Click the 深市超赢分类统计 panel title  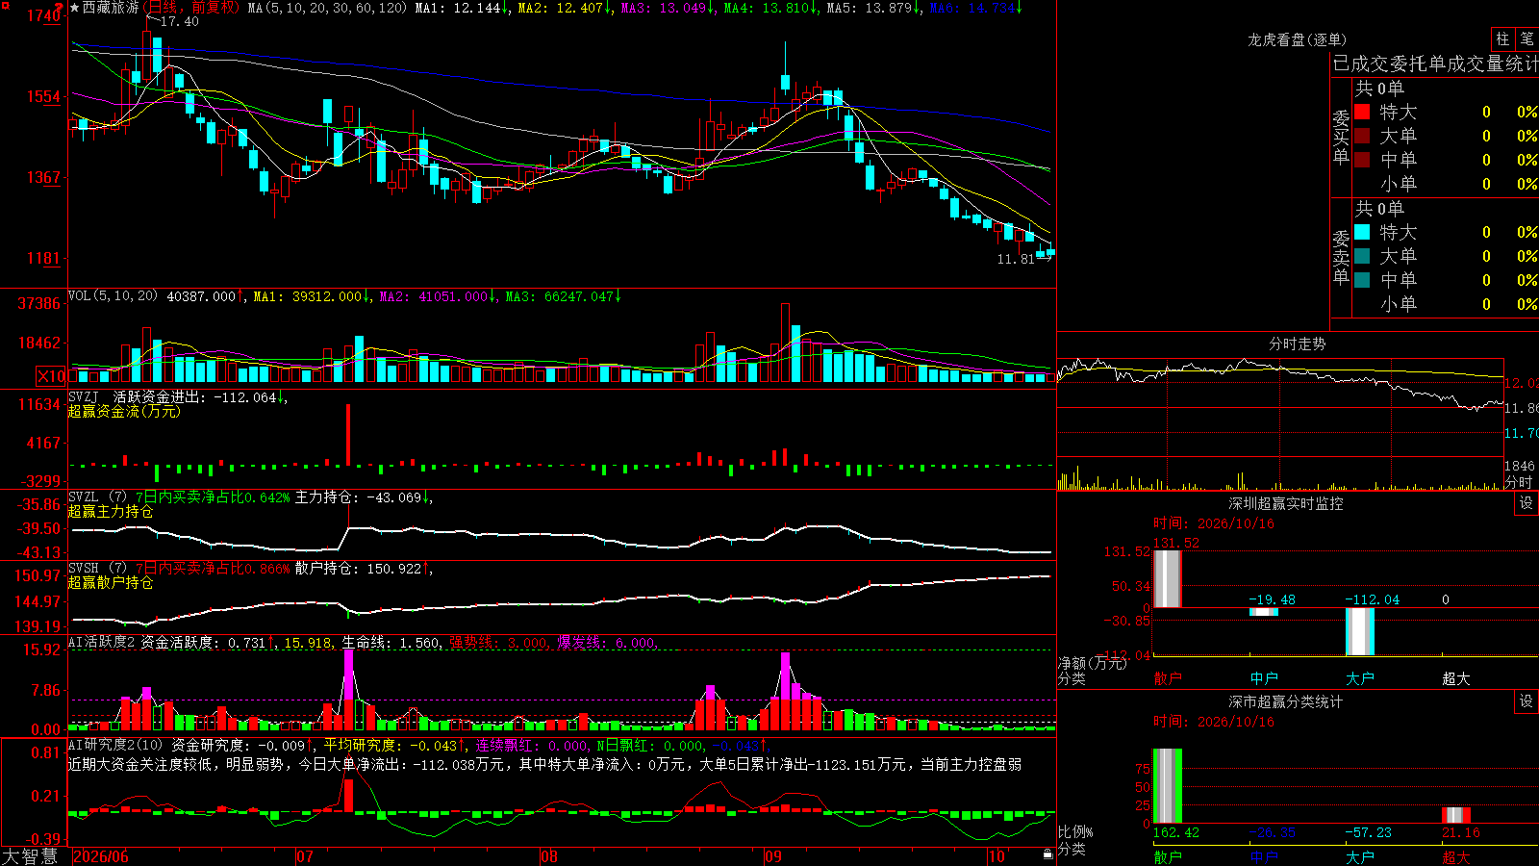(1286, 701)
